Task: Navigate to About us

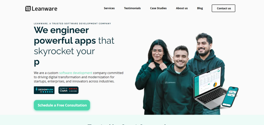Action: [x=182, y=8]
